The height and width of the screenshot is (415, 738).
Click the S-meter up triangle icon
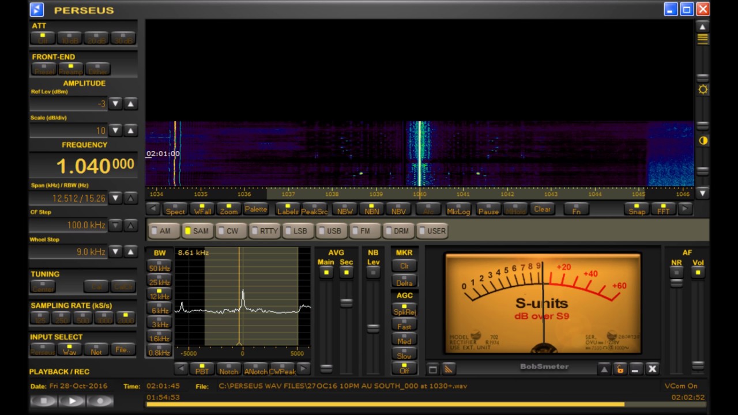(604, 369)
